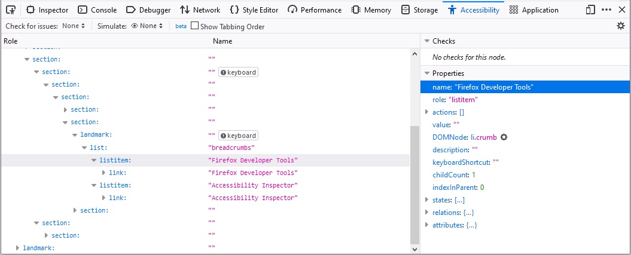Open the responsive design mode icon

click(590, 10)
